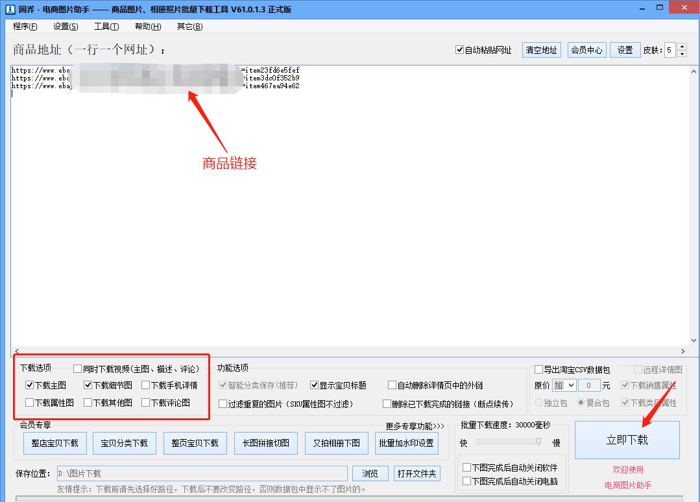This screenshot has height=502, width=700.
Task: Increase the 皮肤 number with up arrow
Action: (682, 46)
